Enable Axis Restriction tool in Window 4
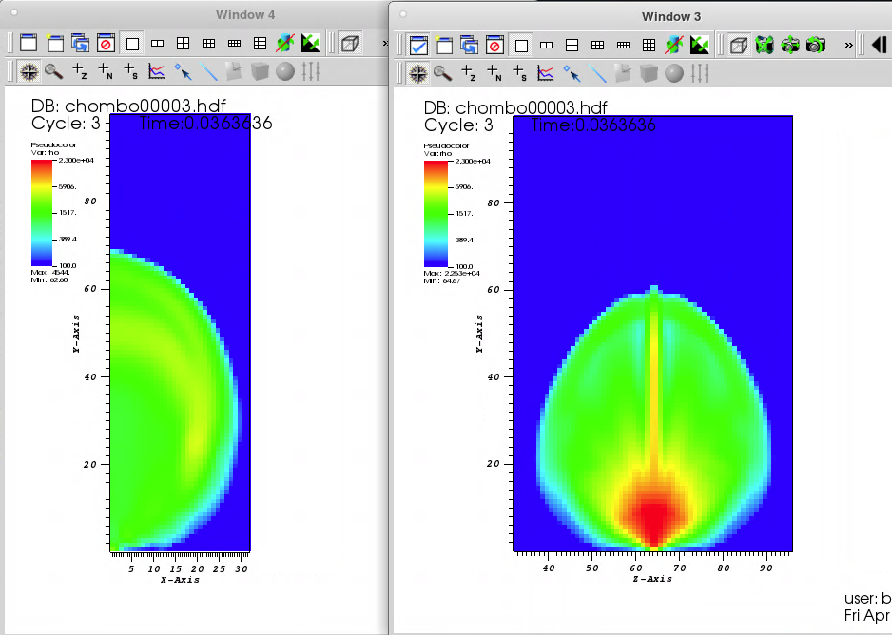This screenshot has width=892, height=635. click(311, 71)
